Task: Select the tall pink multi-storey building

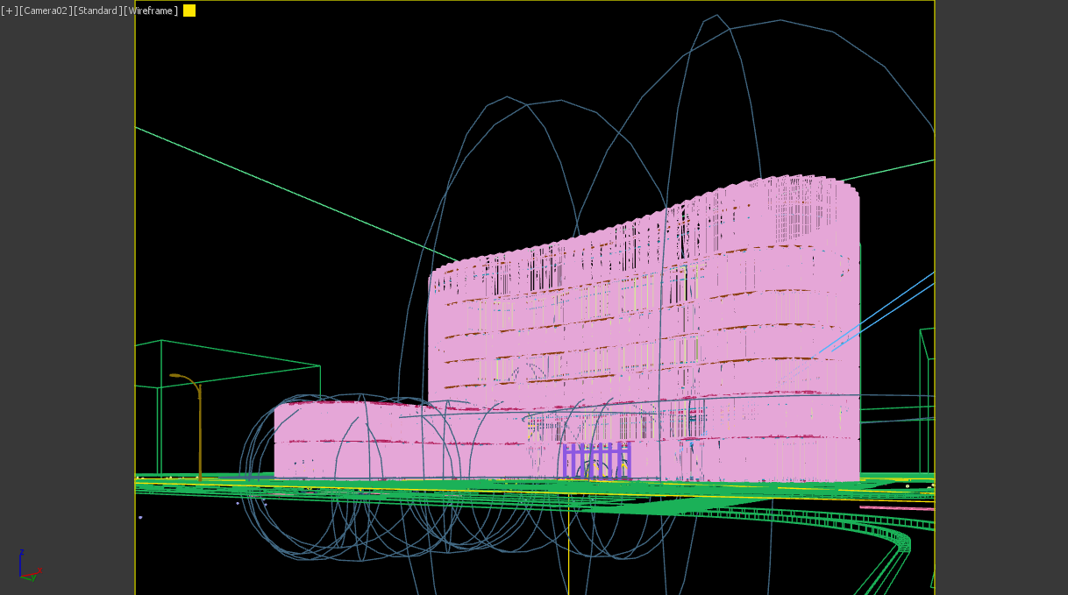Action: [640, 333]
